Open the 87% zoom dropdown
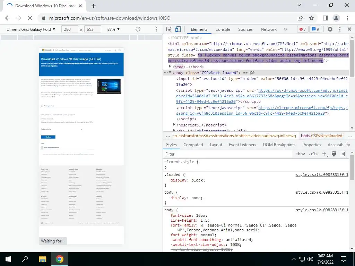The width and height of the screenshot is (355, 266). (113, 29)
